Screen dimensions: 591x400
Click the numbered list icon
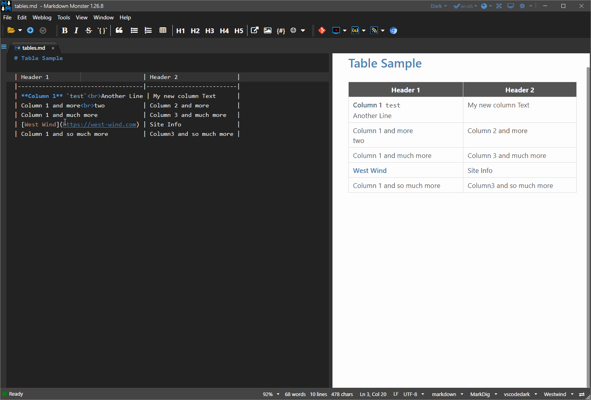coord(148,30)
